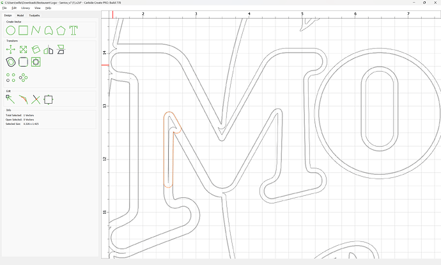Click the square-with-nodes Edit tool icon
Viewport: 441px width, 265px height.
pyautogui.click(x=49, y=99)
